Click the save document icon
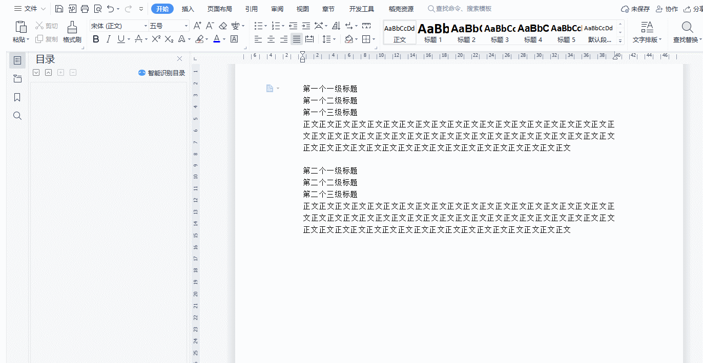This screenshot has width=703, height=363. (x=59, y=9)
